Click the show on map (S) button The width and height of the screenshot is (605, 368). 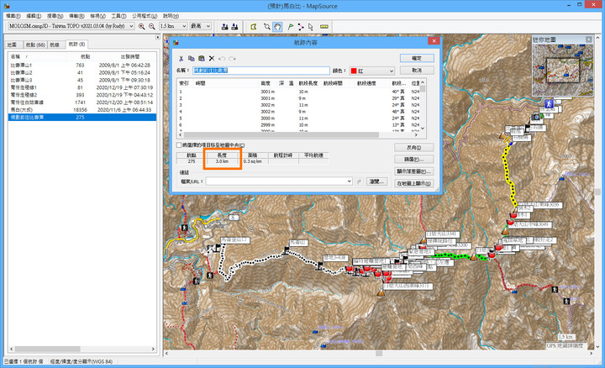point(413,183)
